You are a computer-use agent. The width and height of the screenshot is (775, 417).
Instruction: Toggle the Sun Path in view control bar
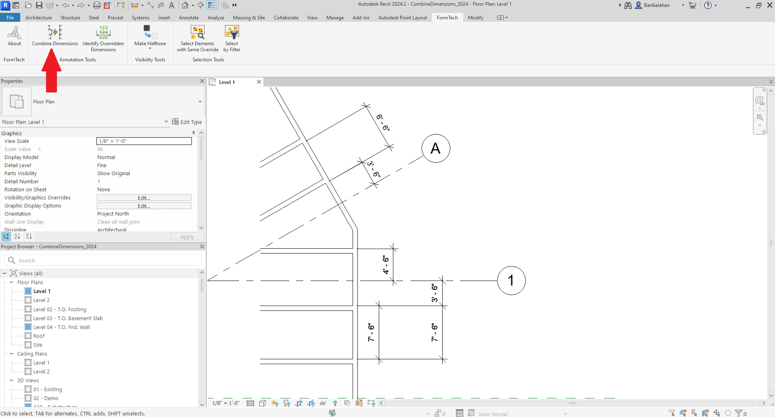coord(275,403)
